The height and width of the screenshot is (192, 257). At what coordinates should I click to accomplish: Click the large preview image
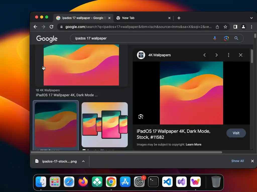click(x=191, y=93)
